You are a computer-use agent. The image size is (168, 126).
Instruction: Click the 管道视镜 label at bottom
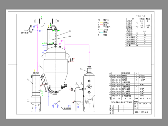[x=67, y=109]
